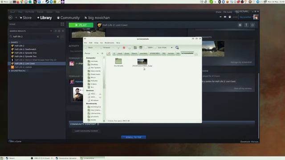Viewport: 285px width, 160px height.
Task: Open the big novichan profile tab
Action: [x=97, y=18]
